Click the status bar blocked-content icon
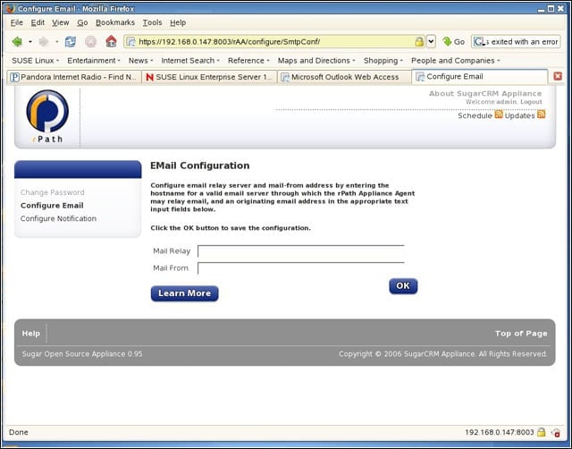 point(556,433)
